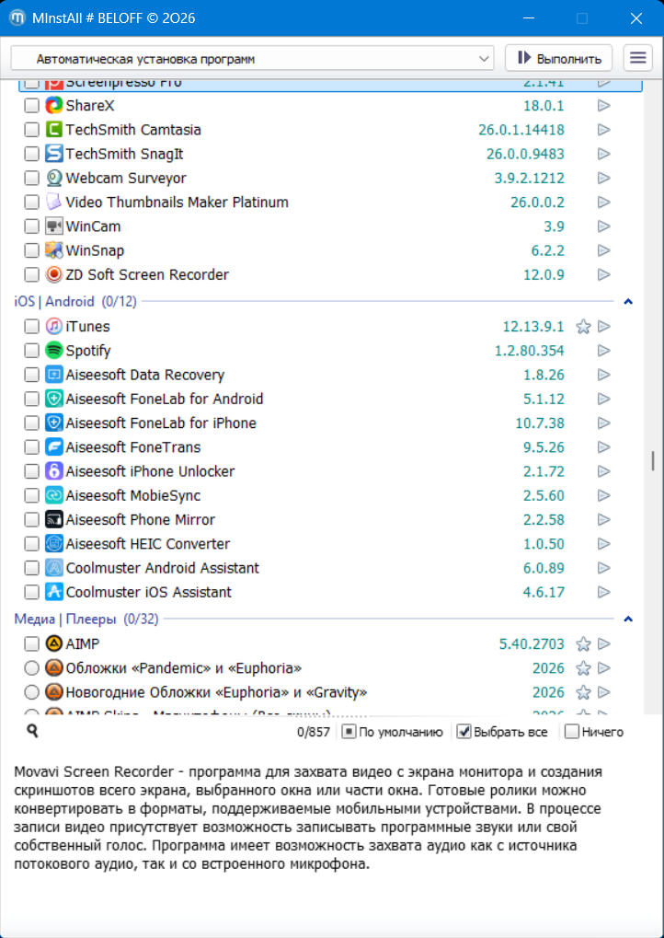
Task: Click the Aiseesoft Phone Mirror icon
Action: click(x=53, y=520)
